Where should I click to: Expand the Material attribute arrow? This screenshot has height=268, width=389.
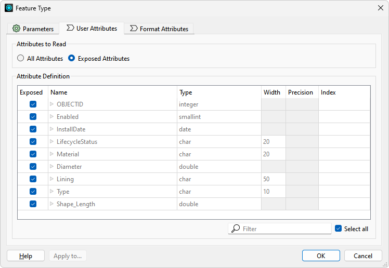tap(51, 154)
